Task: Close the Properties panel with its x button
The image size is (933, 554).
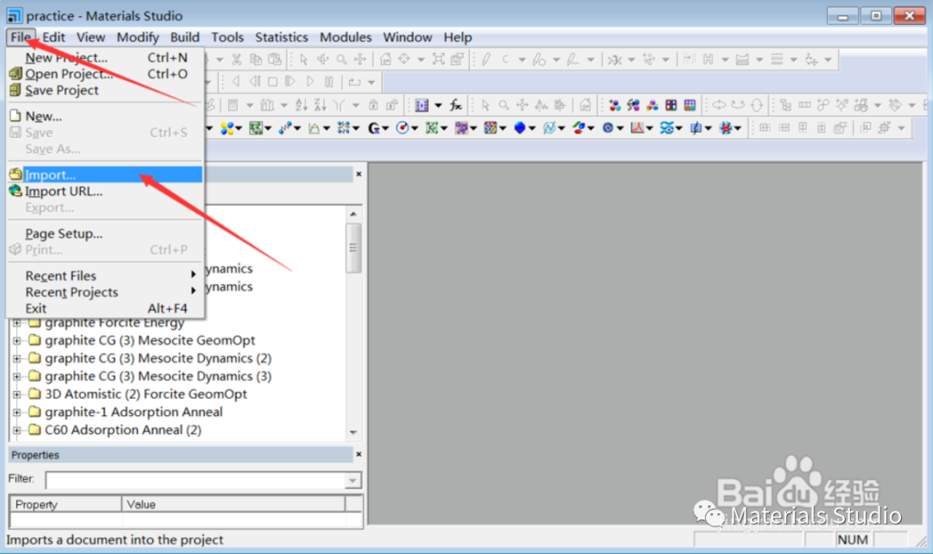Action: (x=359, y=455)
